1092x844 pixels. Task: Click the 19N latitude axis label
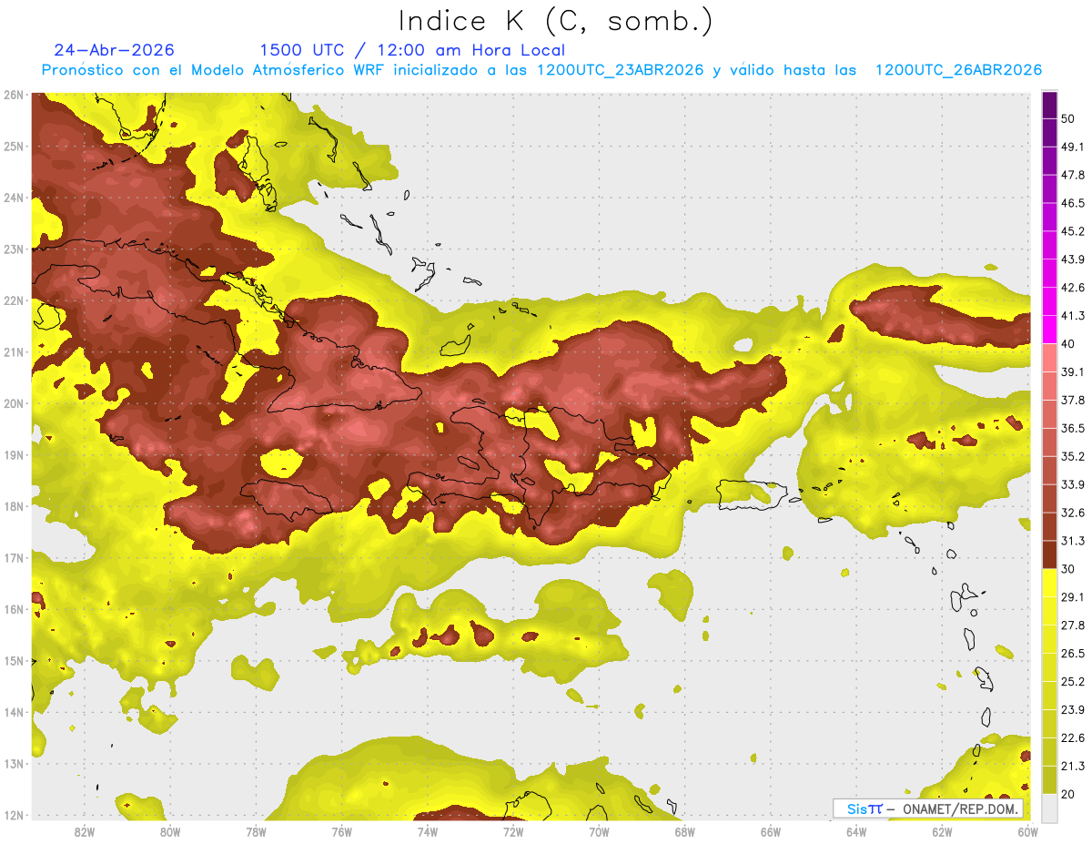[x=14, y=455]
